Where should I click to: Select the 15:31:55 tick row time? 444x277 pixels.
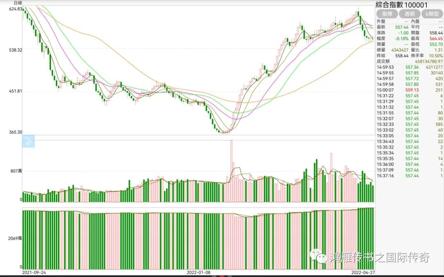point(385,113)
